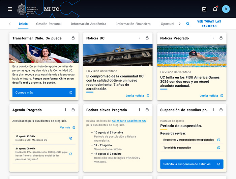Switch to Información Financiera tab
Screen dimensions: 236x179
[134, 24]
